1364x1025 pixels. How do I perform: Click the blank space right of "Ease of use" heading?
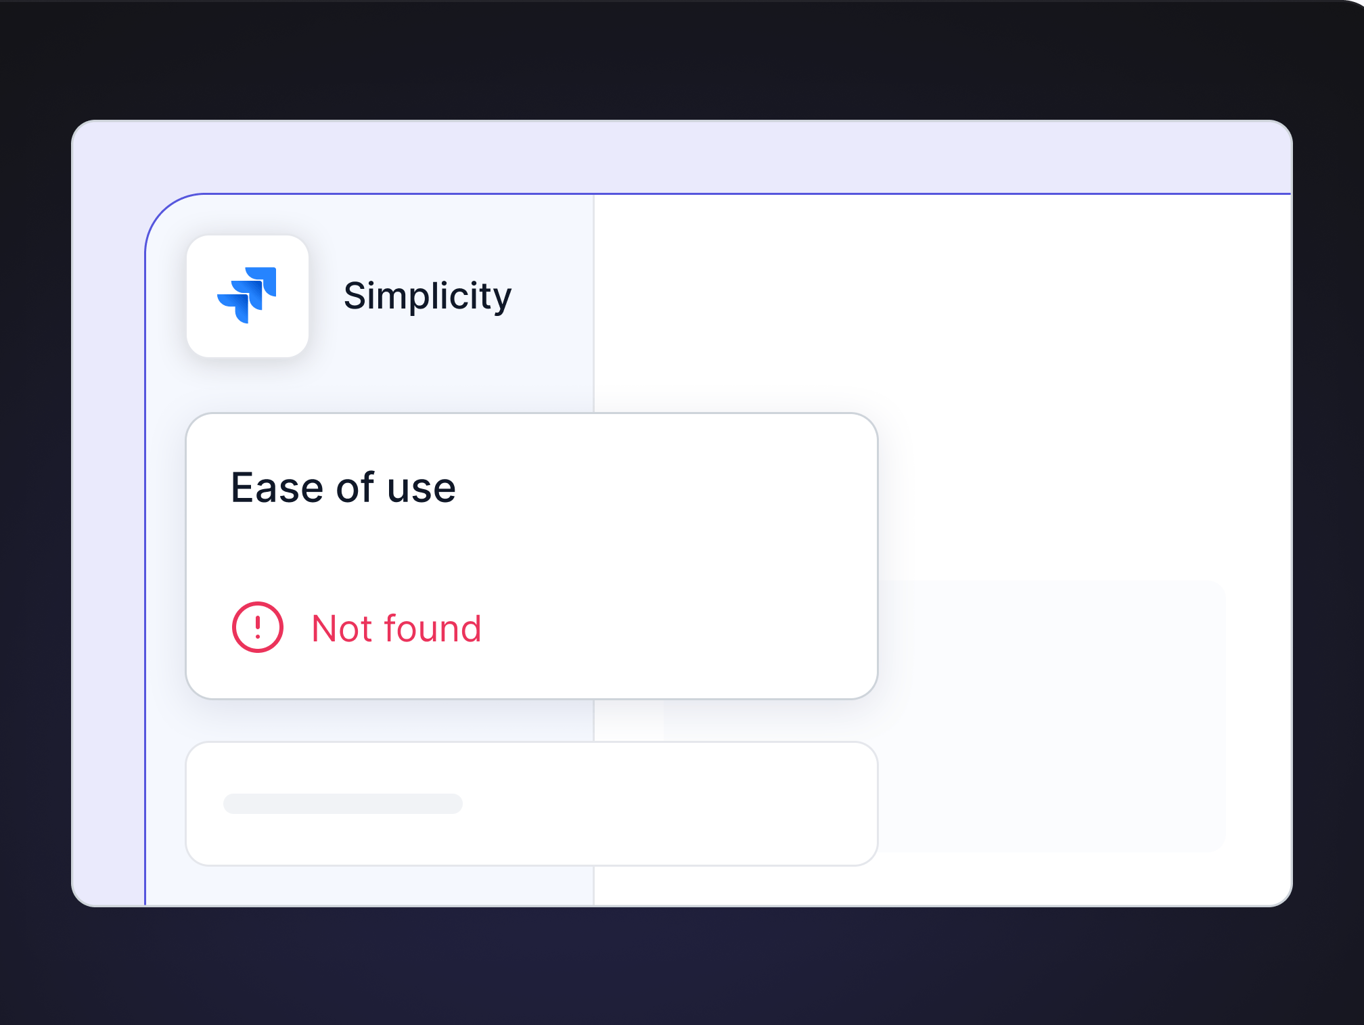[x=663, y=487]
